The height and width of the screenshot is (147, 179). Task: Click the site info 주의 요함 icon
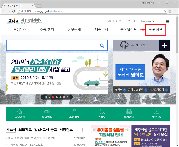pyautogui.click(x=19, y=11)
